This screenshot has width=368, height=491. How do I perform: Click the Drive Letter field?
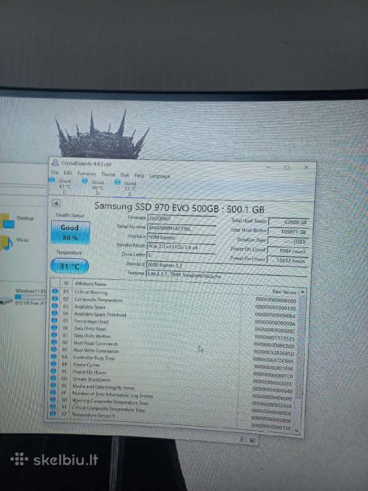pos(181,255)
